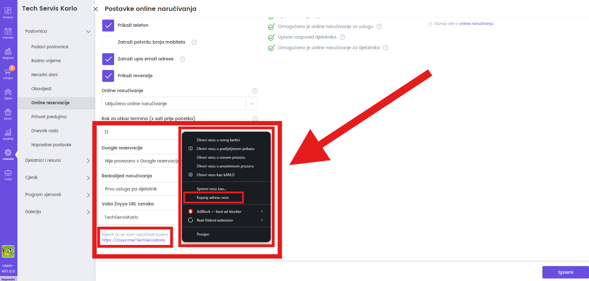Click the Vaša Zoyya URL oznaka field

pyautogui.click(x=140, y=217)
